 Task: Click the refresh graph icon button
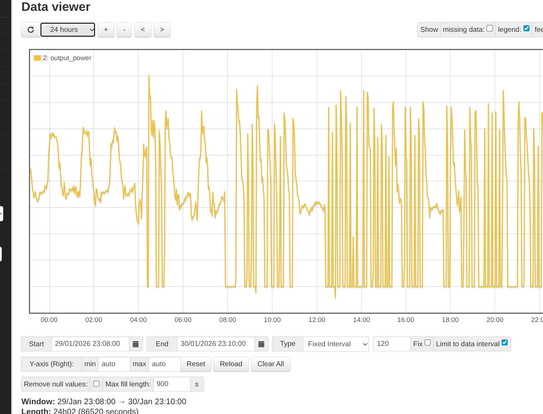[31, 30]
